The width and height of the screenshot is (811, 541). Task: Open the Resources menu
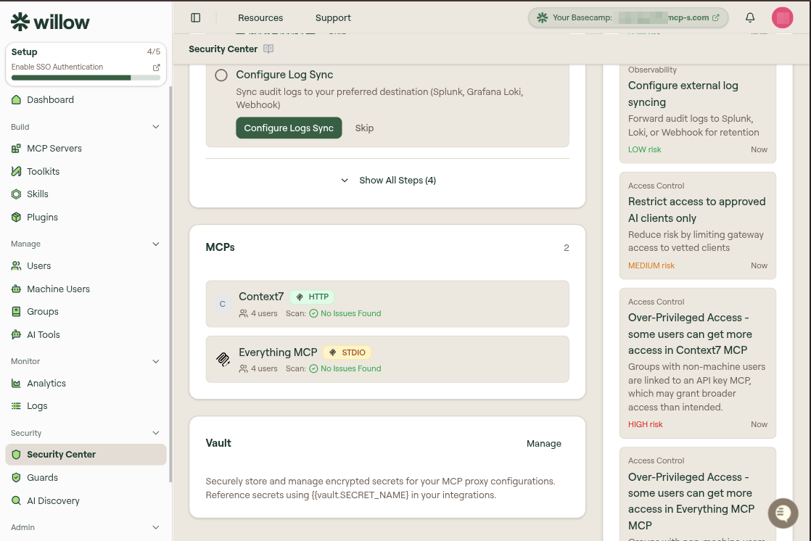tap(260, 17)
